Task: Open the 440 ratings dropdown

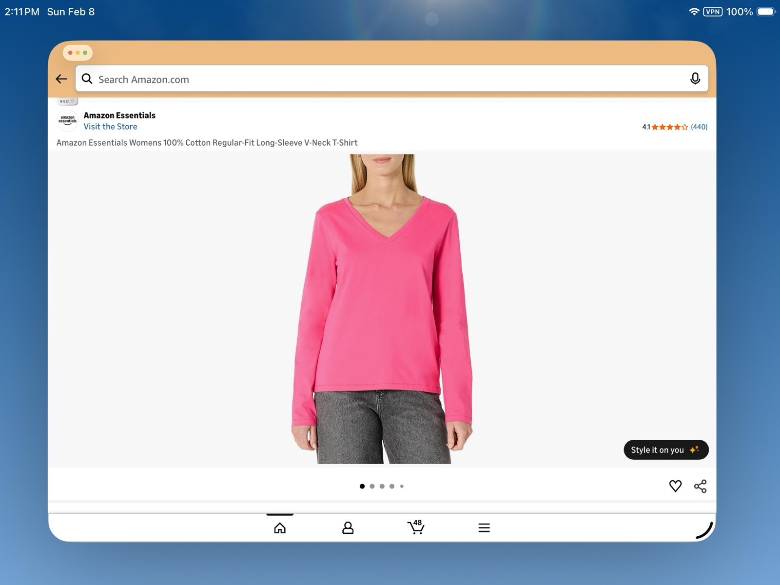Action: coord(700,126)
